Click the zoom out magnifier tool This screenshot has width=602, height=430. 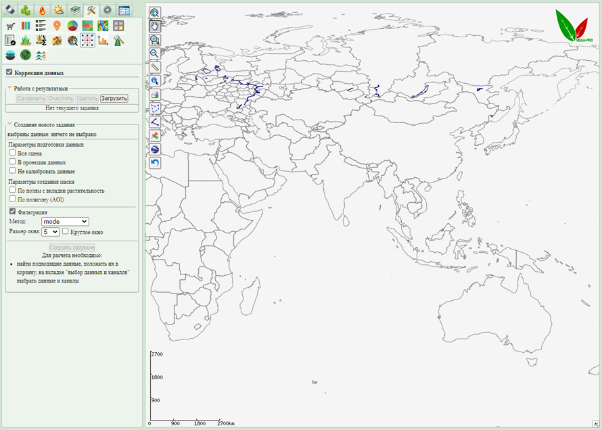(x=155, y=53)
